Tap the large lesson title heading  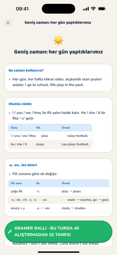[x=58, y=52]
